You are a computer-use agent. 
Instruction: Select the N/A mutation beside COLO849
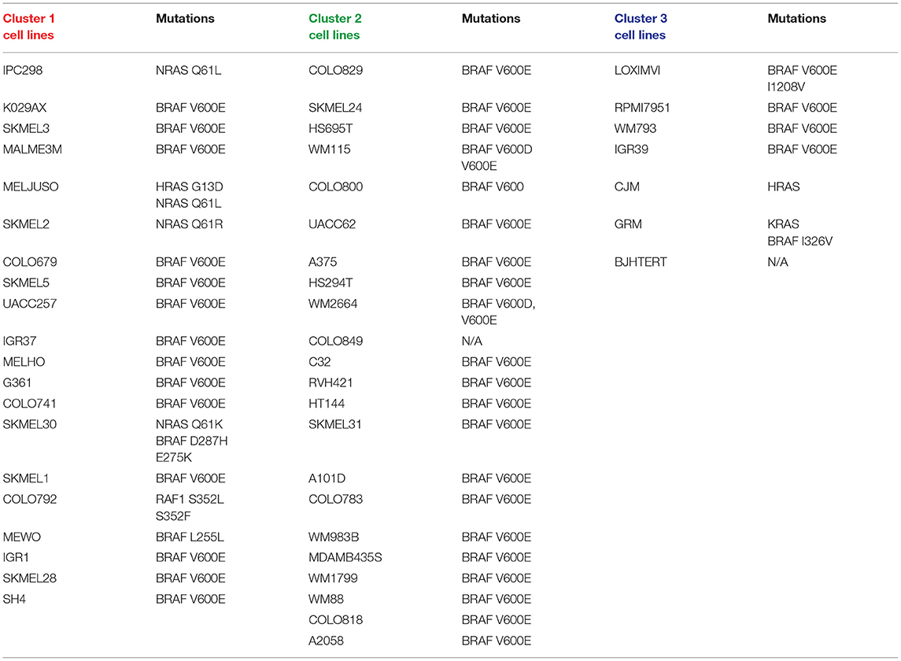(472, 342)
